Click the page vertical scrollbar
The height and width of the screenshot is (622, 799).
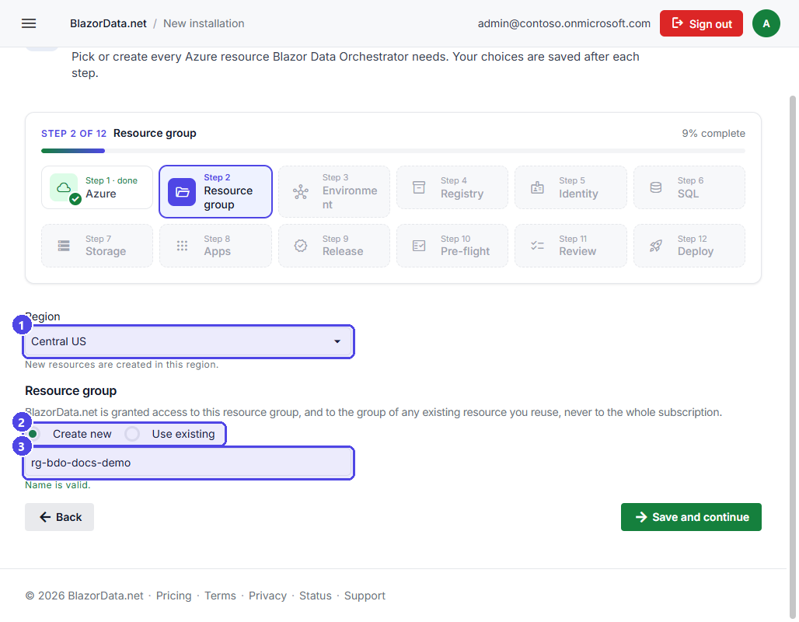(792, 357)
